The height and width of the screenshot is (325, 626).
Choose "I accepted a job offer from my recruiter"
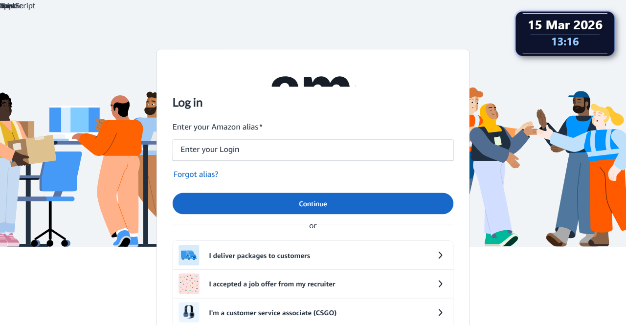pyautogui.click(x=313, y=284)
